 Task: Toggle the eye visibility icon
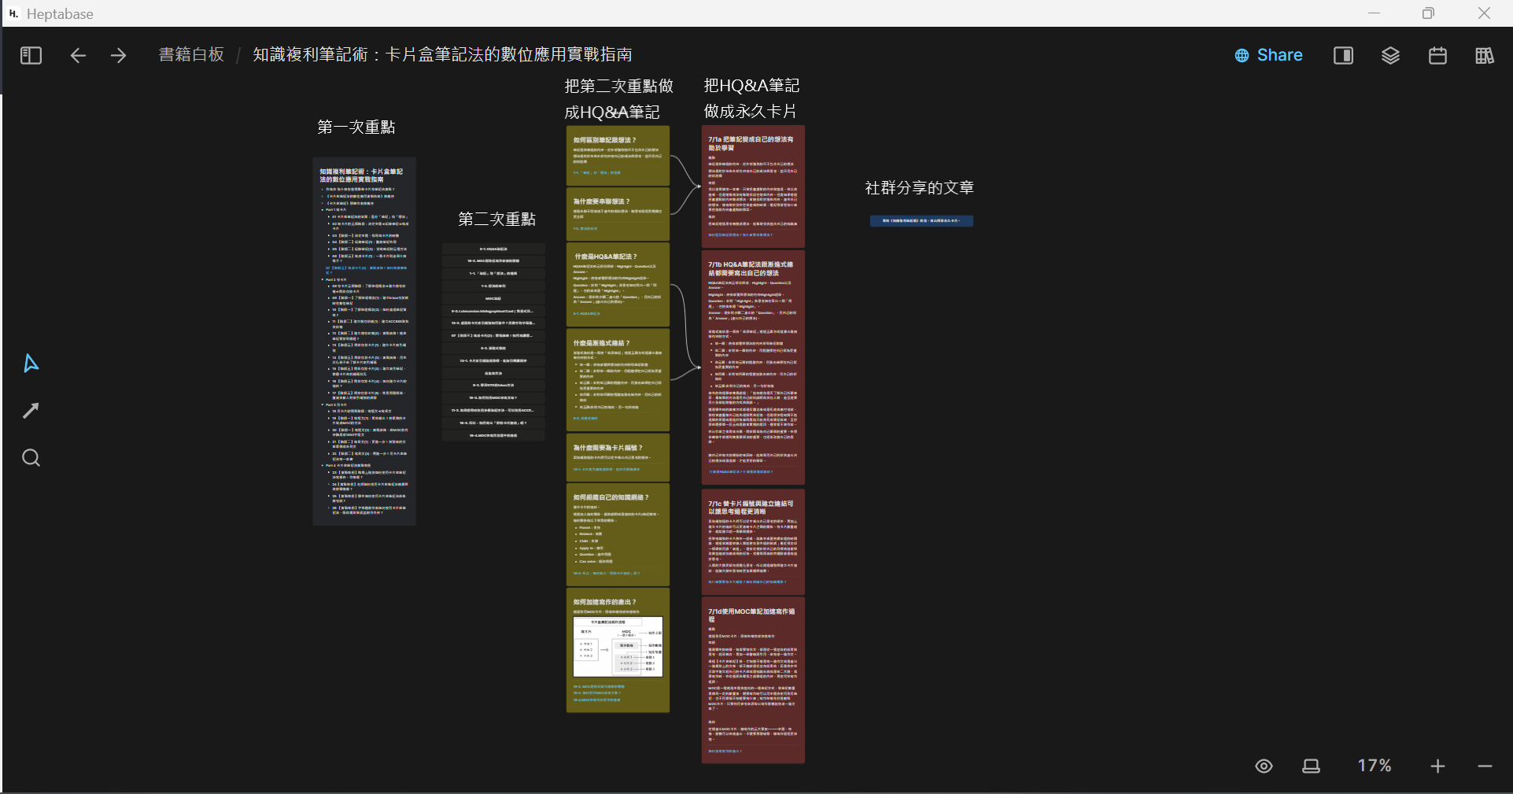coord(1264,766)
